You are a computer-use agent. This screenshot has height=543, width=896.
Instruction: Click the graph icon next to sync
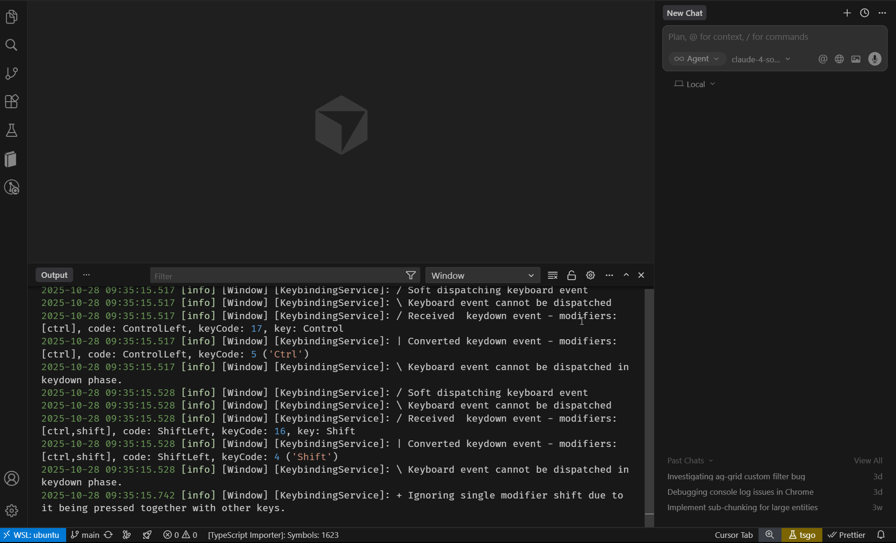pyautogui.click(x=127, y=535)
